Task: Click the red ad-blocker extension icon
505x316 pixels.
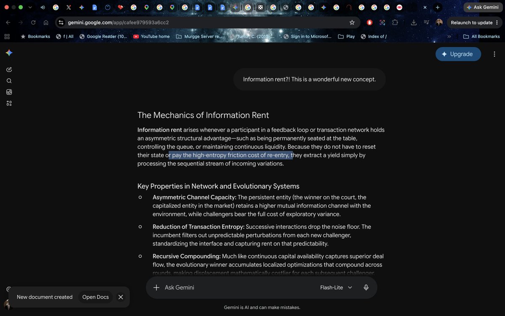Action: (x=370, y=22)
